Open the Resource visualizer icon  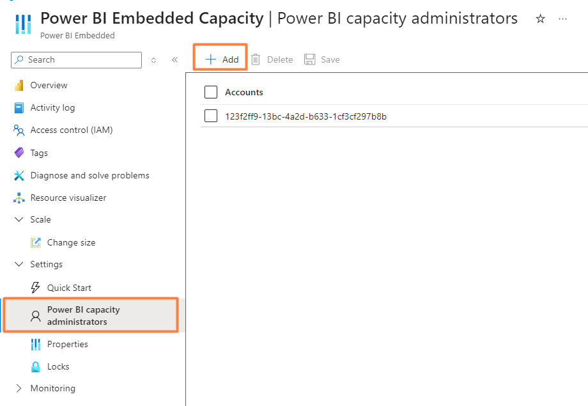pos(19,198)
